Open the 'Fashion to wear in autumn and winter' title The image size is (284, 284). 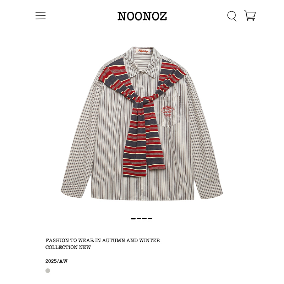click(103, 240)
